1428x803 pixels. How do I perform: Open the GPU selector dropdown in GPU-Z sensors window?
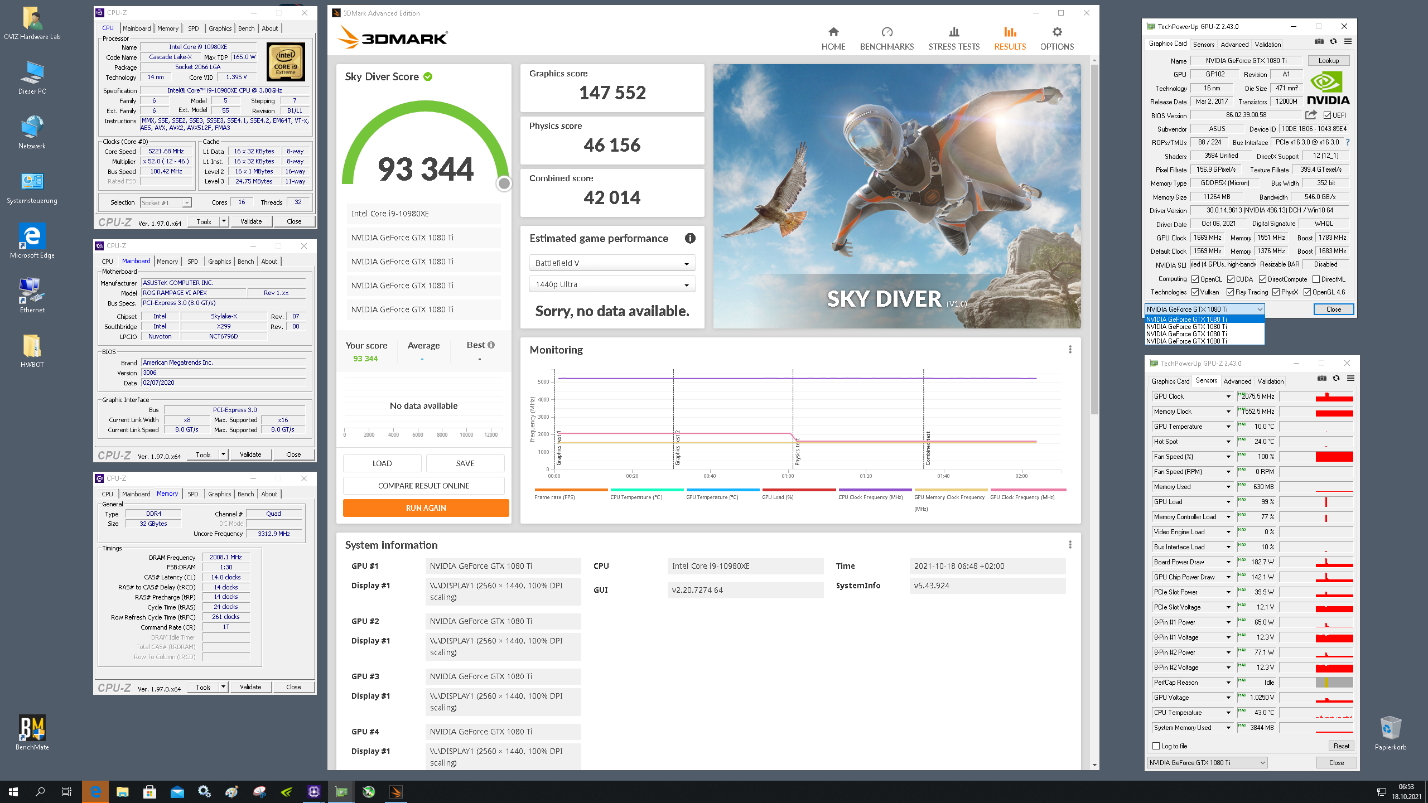1207,762
